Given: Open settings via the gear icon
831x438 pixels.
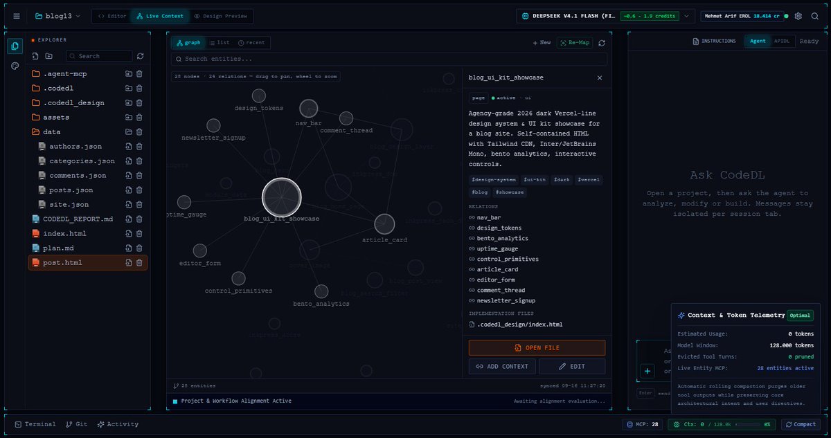Looking at the screenshot, I should click(x=798, y=16).
